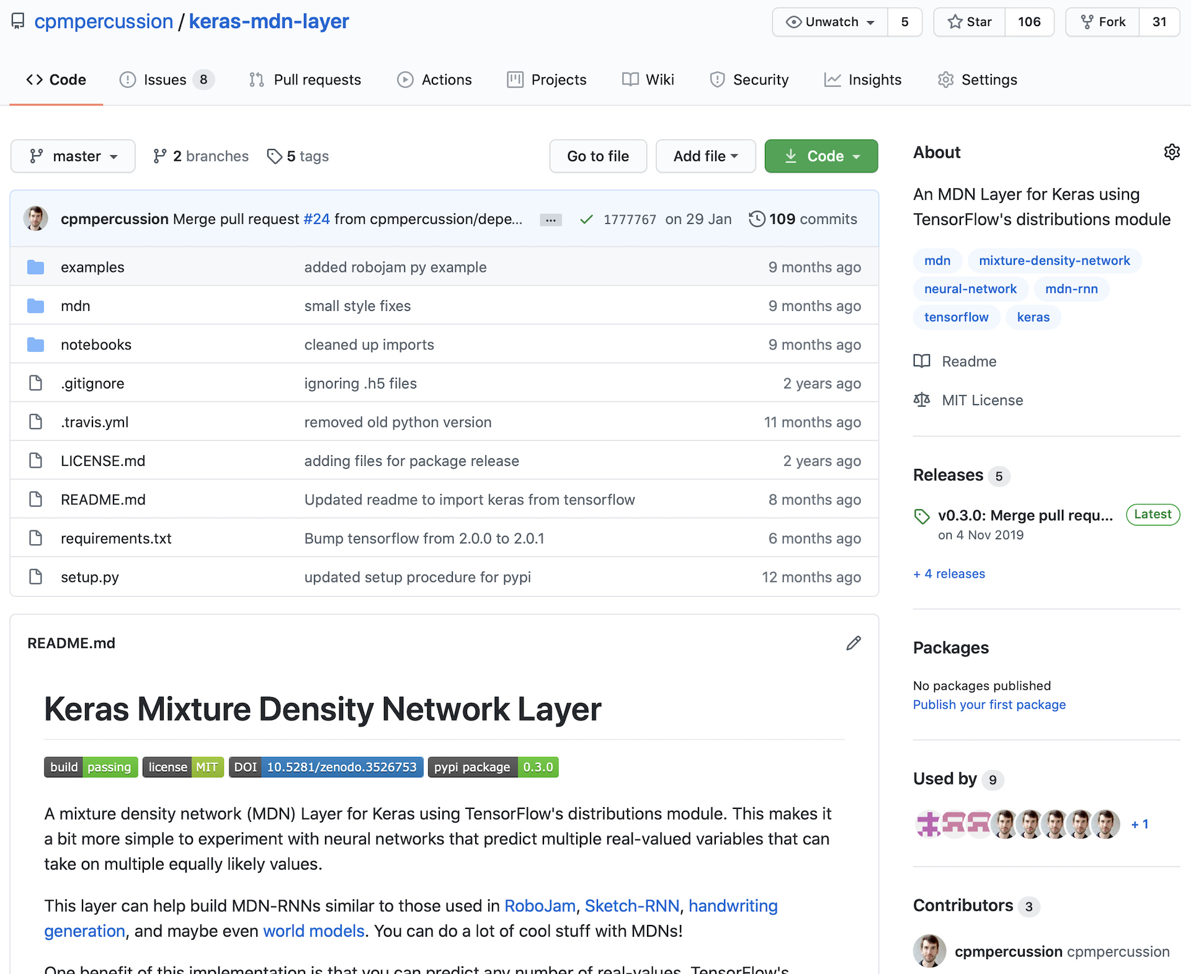Open the RoboJam link
The width and height of the screenshot is (1191, 974).
[540, 906]
